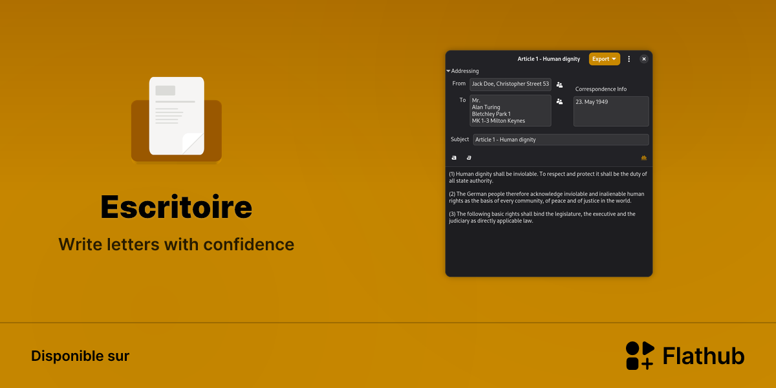The width and height of the screenshot is (776, 388).
Task: Click the 'From' field label
Action: [459, 83]
